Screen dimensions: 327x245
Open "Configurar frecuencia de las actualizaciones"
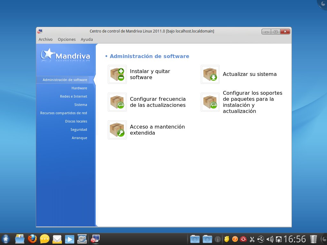[157, 102]
